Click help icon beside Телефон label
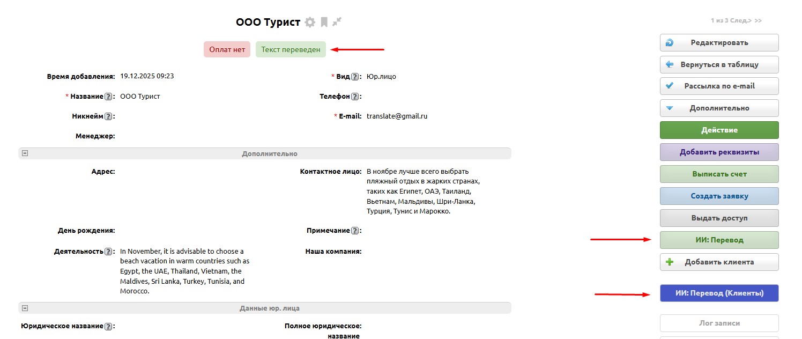This screenshot has width=802, height=339. pyautogui.click(x=354, y=97)
